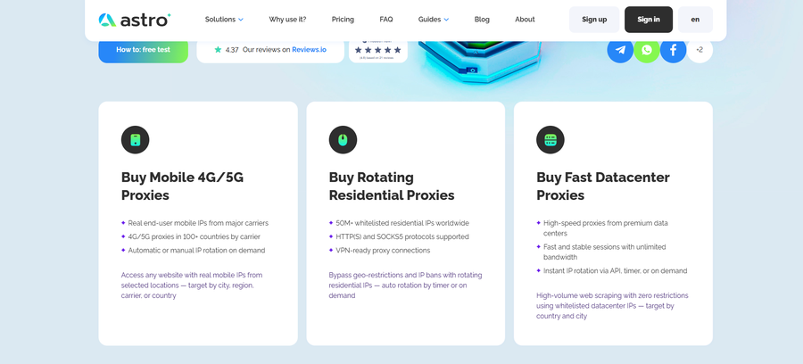Open the About menu item
The height and width of the screenshot is (364, 803).
point(525,20)
